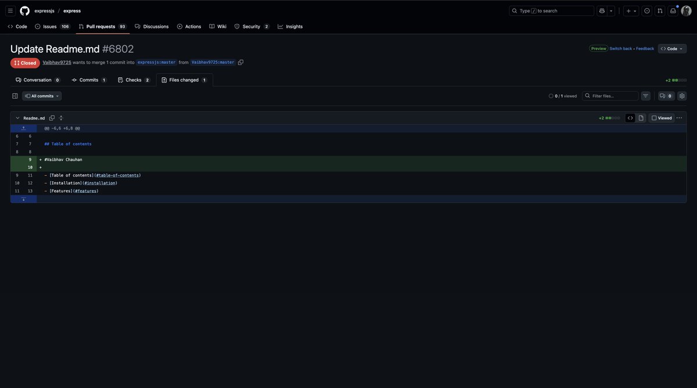Open the Actions tab
The image size is (697, 388).
tap(189, 26)
